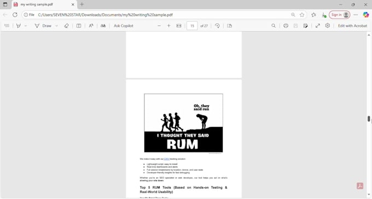Image resolution: width=372 pixels, height=199 pixels.
Task: Click Edit with Acrobat
Action: (x=352, y=26)
